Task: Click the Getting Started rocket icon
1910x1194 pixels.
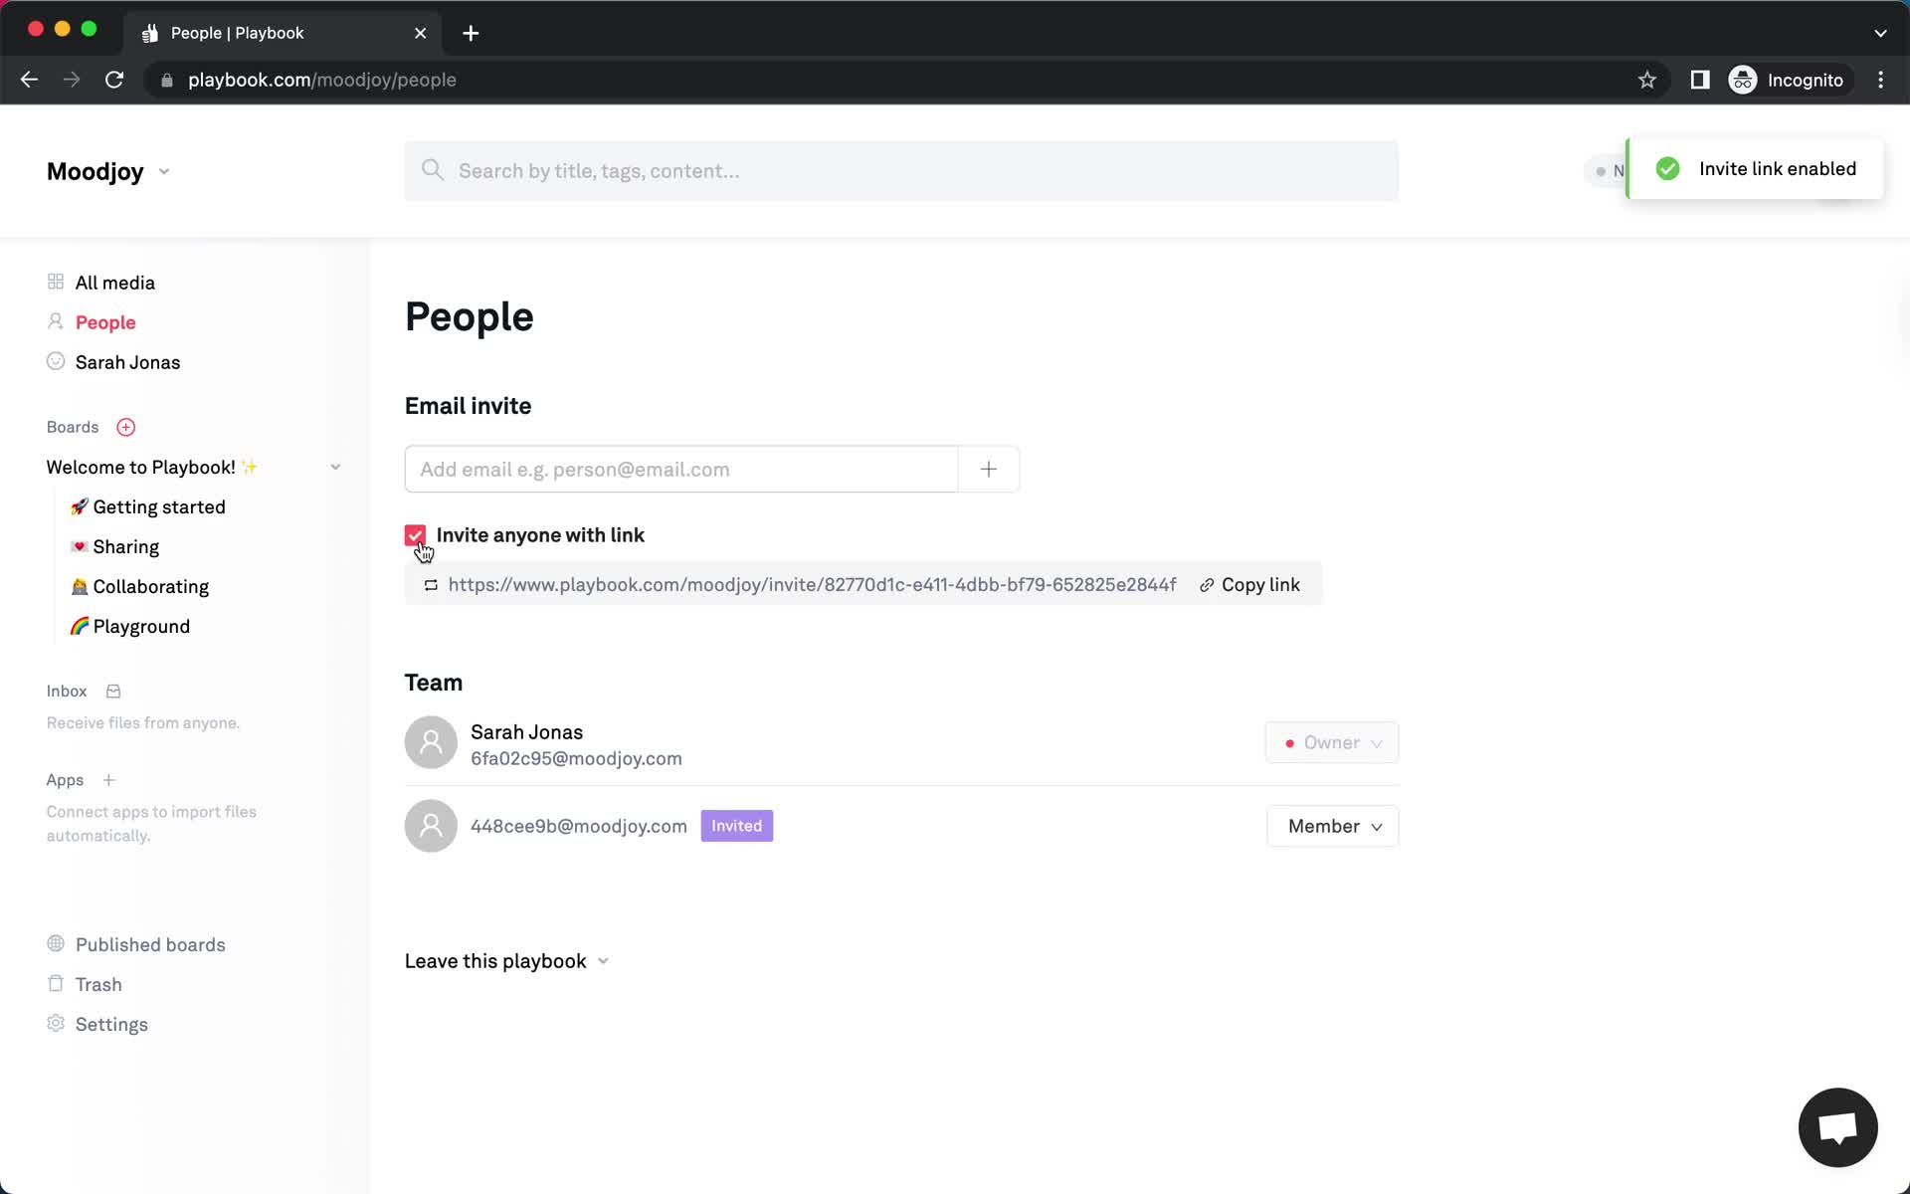Action: (x=79, y=506)
